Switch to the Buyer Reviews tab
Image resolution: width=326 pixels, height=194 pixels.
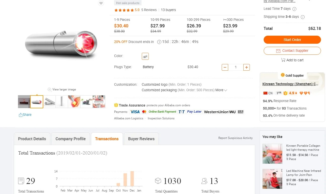141,139
